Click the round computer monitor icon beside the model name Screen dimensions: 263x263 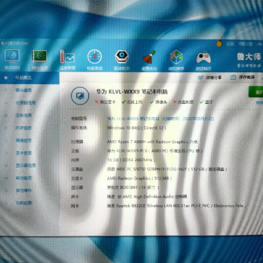pos(80,95)
